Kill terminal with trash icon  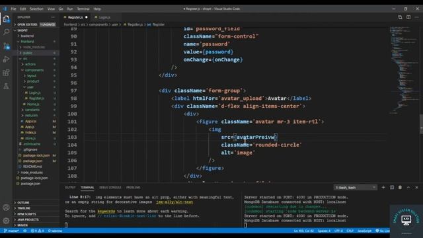(400, 187)
